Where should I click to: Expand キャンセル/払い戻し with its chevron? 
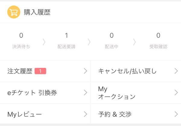tap(176, 71)
